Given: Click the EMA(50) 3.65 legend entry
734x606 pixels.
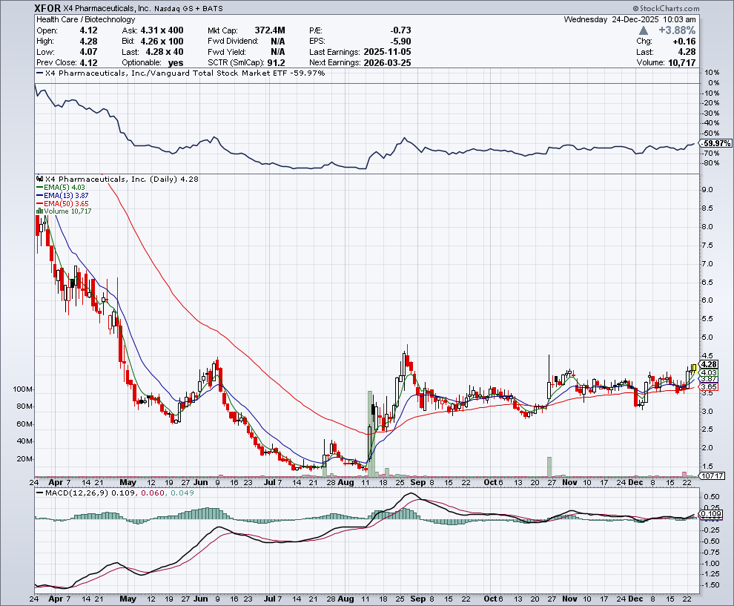Looking at the screenshot, I should pos(62,204).
